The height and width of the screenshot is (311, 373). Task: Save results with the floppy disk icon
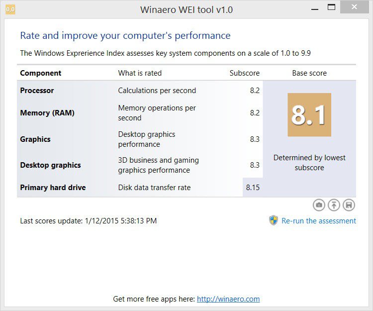point(349,205)
